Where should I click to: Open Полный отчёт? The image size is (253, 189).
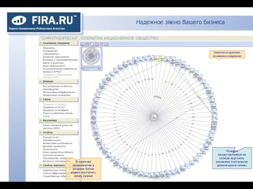pyautogui.click(x=51, y=137)
